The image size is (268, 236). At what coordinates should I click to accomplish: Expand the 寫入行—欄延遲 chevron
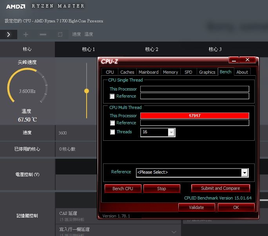174,232
